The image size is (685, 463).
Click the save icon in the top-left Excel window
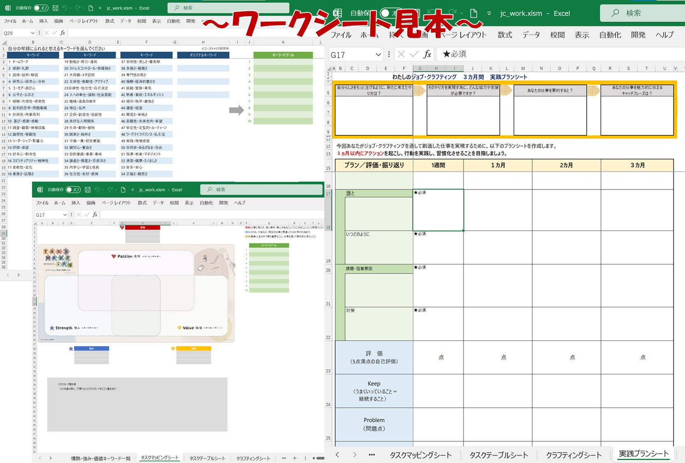point(55,8)
